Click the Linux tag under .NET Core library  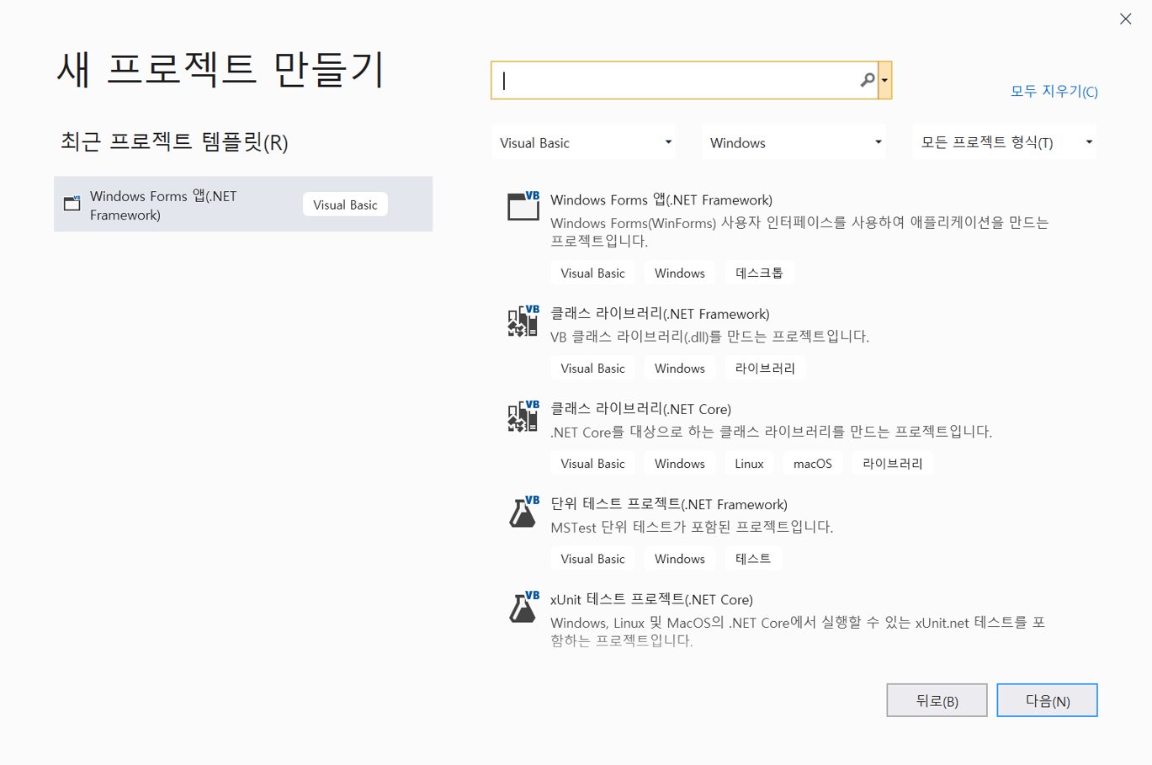[749, 463]
